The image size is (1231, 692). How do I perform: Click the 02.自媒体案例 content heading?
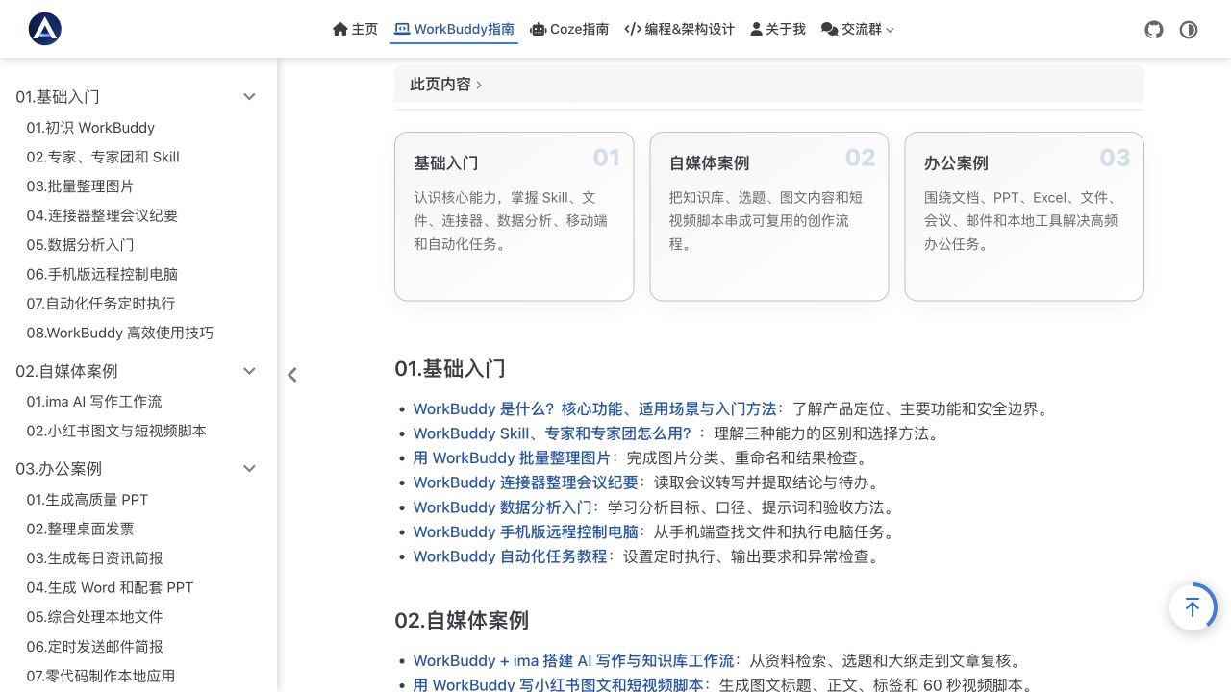462,620
